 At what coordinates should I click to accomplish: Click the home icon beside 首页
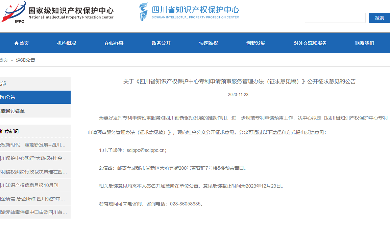[16, 43]
